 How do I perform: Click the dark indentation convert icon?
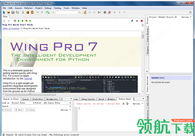point(99,12)
